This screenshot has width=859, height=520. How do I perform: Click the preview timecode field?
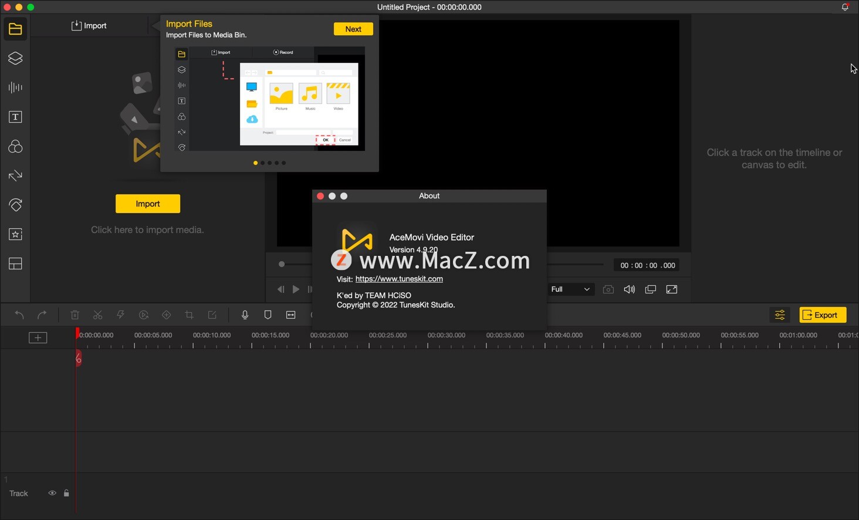click(648, 265)
